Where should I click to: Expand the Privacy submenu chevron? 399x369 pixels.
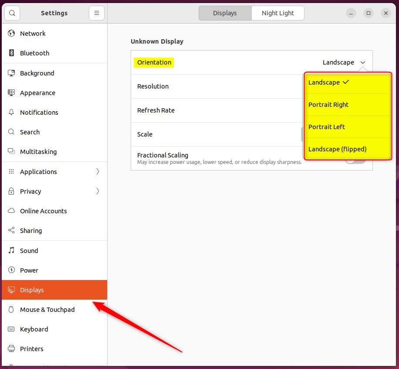(98, 191)
